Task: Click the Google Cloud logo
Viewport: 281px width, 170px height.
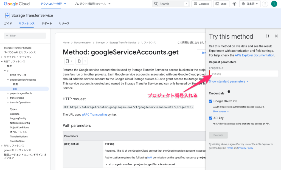Action: (17, 4)
